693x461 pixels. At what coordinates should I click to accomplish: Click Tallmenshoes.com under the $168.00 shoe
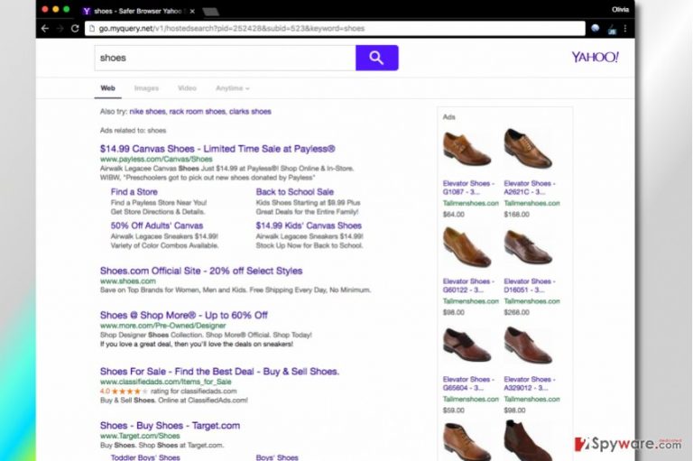531,203
